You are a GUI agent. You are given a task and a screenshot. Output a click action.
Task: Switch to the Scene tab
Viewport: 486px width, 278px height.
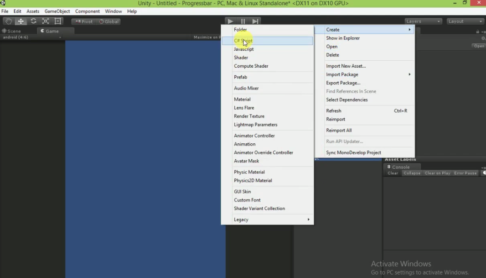[x=16, y=31]
